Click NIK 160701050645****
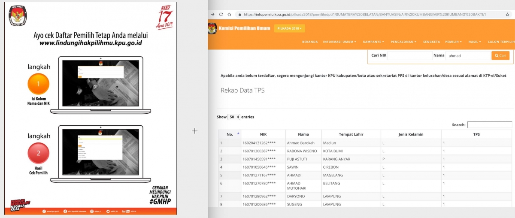This screenshot has height=218, width=515. point(259,167)
